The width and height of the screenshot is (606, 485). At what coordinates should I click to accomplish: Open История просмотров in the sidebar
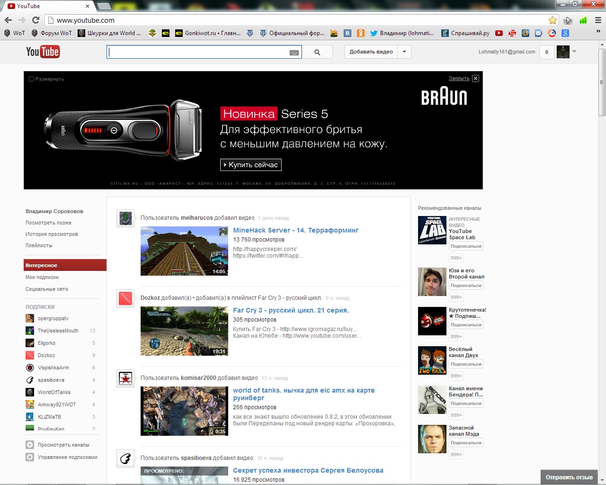click(52, 234)
